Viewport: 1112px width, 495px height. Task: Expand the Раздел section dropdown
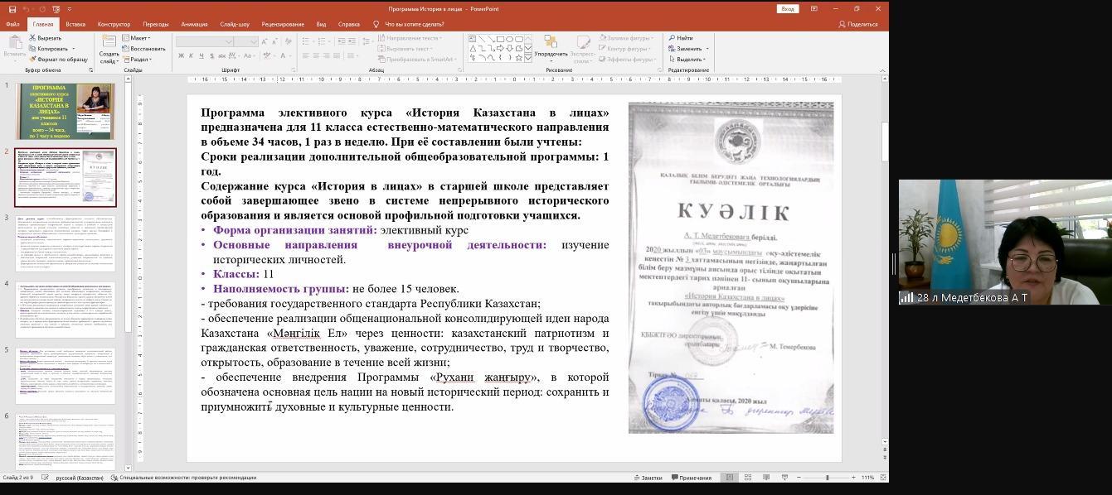pyautogui.click(x=138, y=60)
